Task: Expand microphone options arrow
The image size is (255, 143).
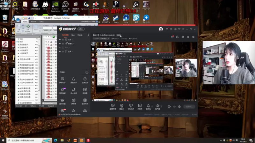Action: (x=152, y=106)
